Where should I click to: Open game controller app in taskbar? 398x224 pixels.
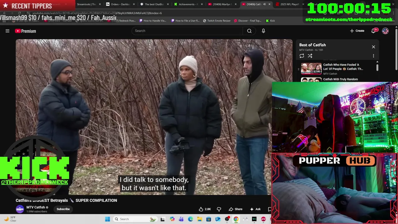click(x=245, y=219)
